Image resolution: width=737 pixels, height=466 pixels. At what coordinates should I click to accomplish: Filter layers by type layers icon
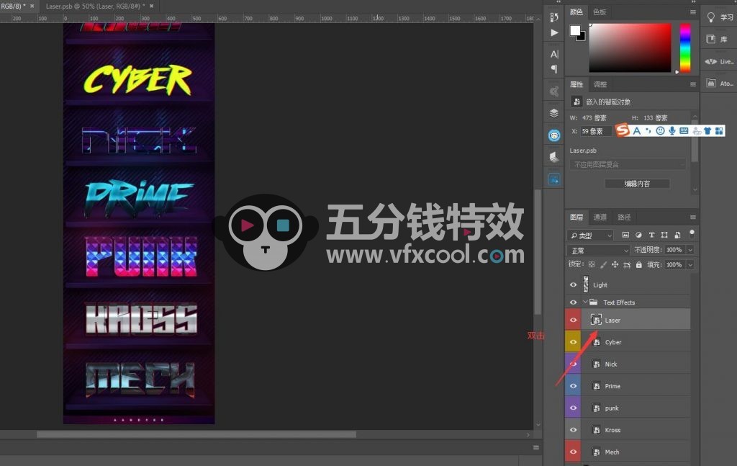(x=651, y=235)
